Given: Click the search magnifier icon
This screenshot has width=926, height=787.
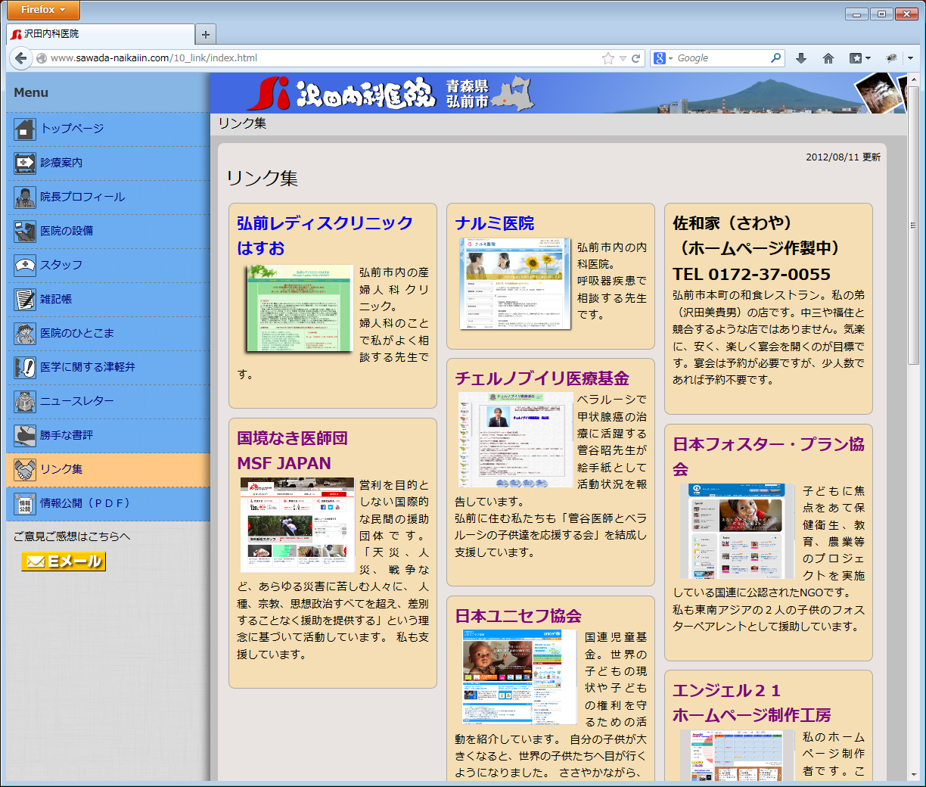Looking at the screenshot, I should [775, 58].
